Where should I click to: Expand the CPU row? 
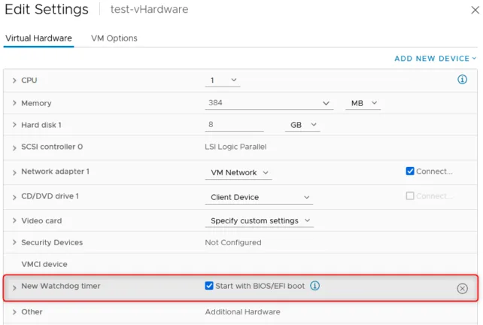click(x=14, y=80)
